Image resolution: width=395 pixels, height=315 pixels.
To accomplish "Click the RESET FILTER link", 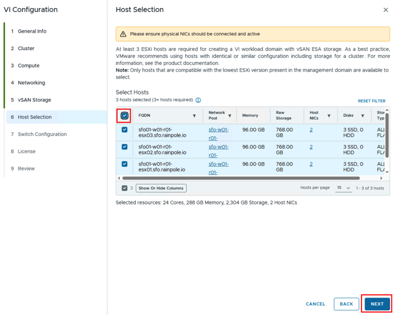I will coord(371,101).
